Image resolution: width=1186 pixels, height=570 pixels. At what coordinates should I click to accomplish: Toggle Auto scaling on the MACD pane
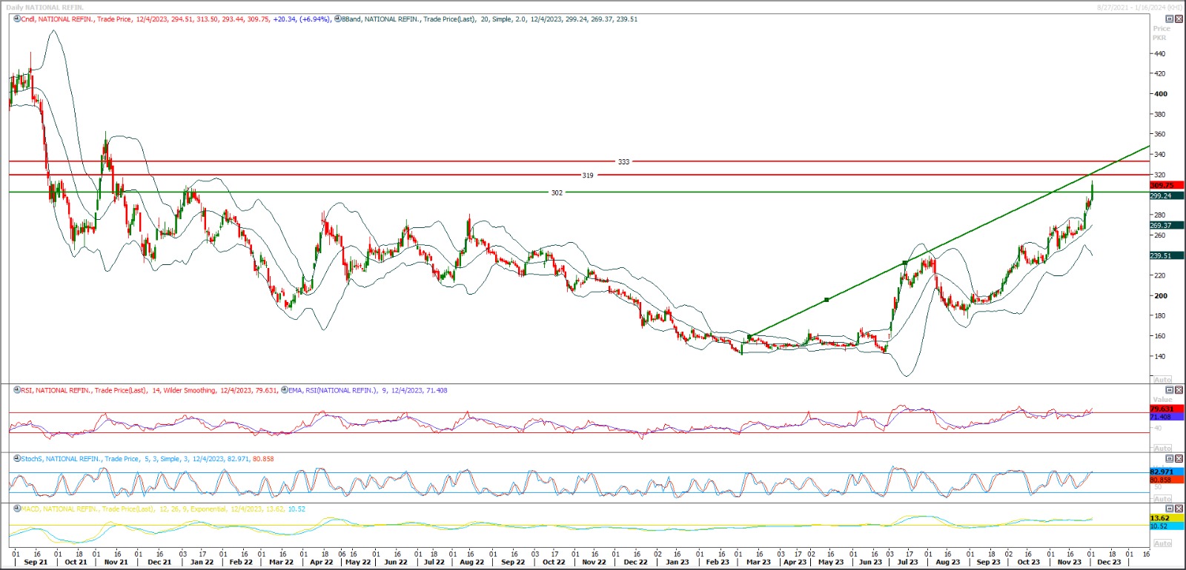[x=1163, y=543]
